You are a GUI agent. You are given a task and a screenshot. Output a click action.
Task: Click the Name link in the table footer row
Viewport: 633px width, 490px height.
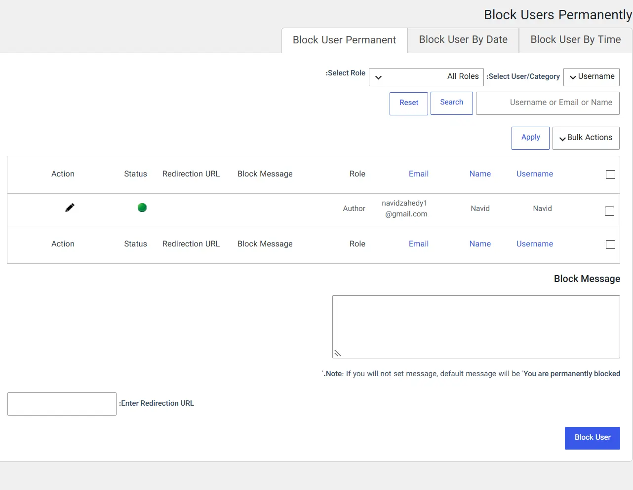click(x=480, y=244)
